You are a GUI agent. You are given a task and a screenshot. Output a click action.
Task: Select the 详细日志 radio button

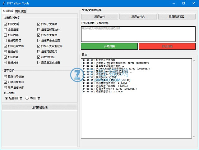(x=26, y=98)
